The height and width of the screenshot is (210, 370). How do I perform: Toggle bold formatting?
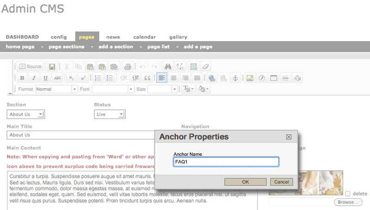coord(22,78)
